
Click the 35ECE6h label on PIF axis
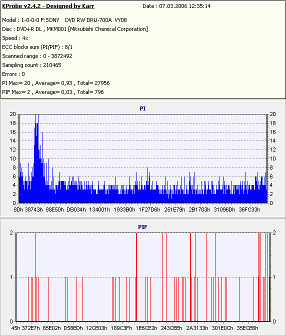pos(247,328)
